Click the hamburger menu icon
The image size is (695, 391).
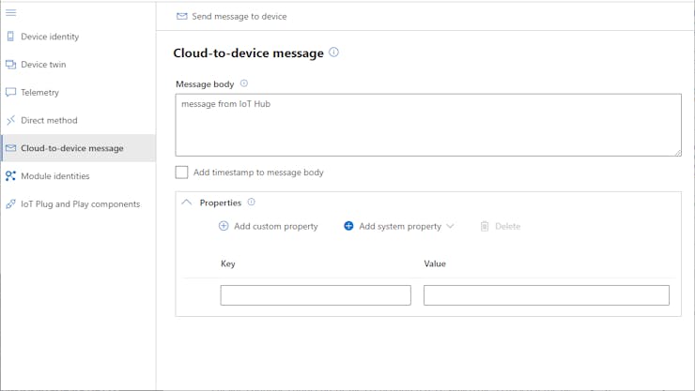11,12
